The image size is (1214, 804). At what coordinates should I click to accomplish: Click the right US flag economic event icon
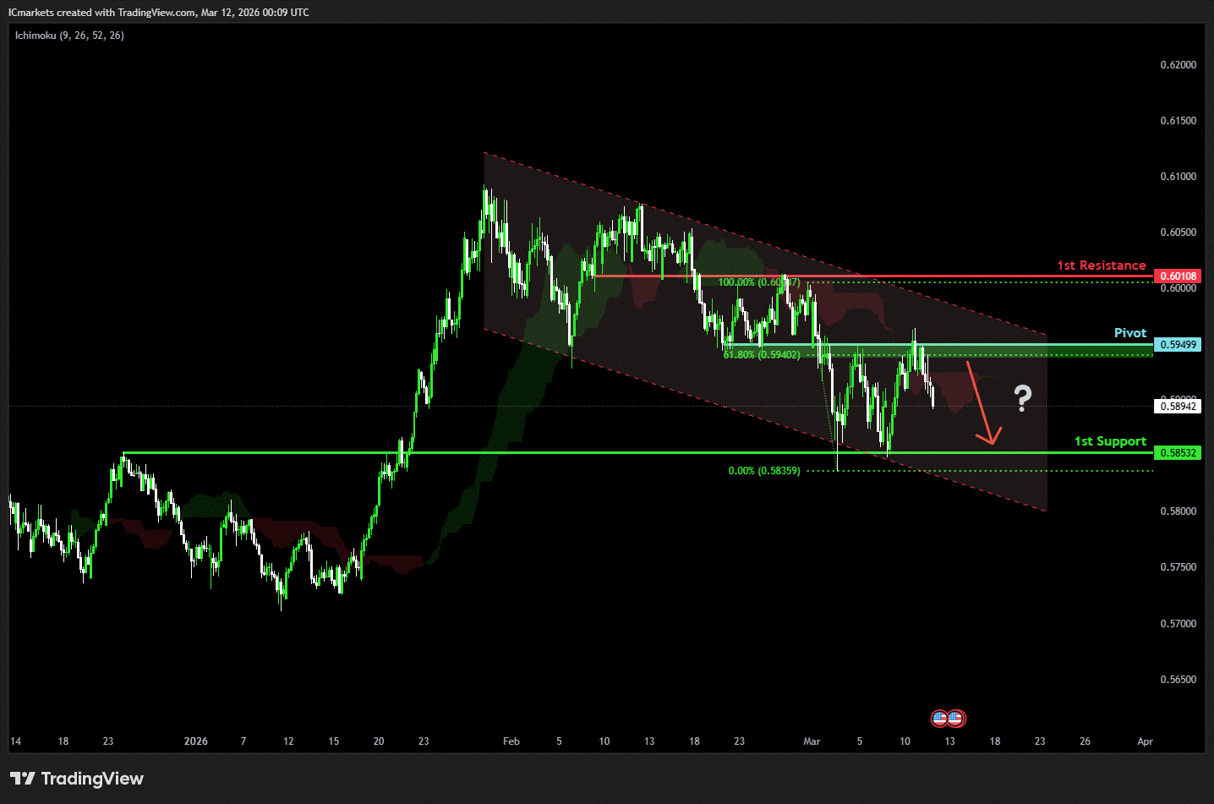pyautogui.click(x=955, y=719)
